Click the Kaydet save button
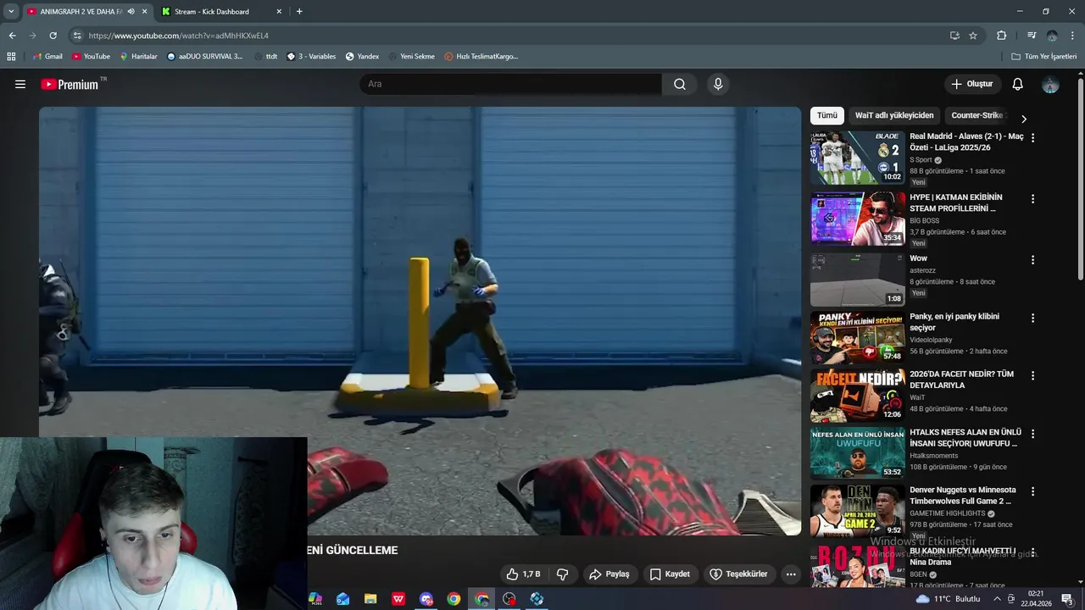This screenshot has width=1085, height=610. tap(670, 574)
